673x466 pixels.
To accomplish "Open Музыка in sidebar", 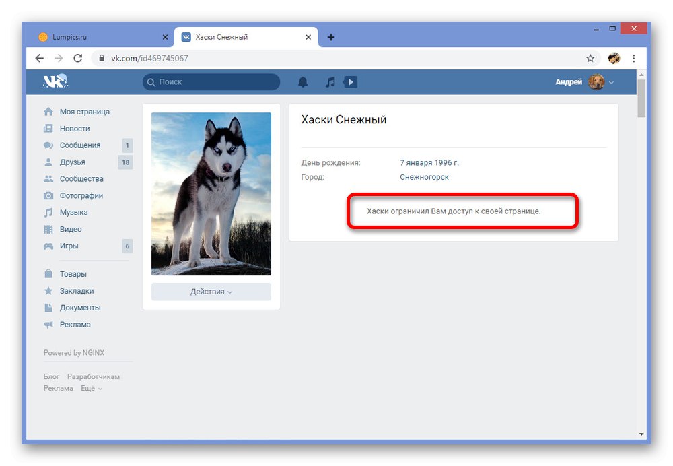I will (x=73, y=212).
